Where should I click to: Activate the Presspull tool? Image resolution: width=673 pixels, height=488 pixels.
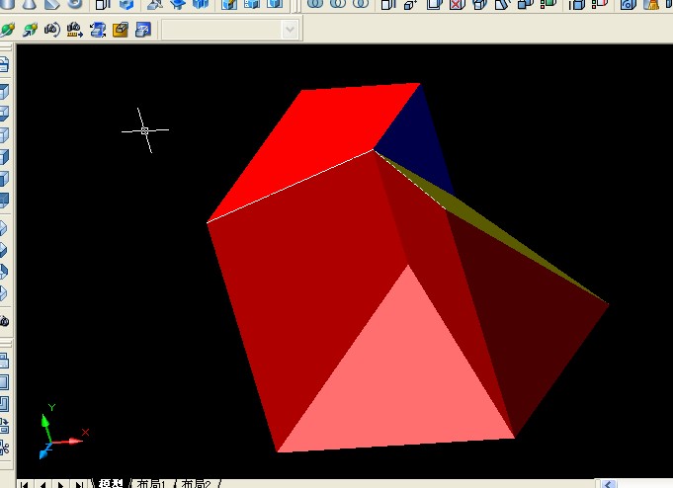[126, 4]
